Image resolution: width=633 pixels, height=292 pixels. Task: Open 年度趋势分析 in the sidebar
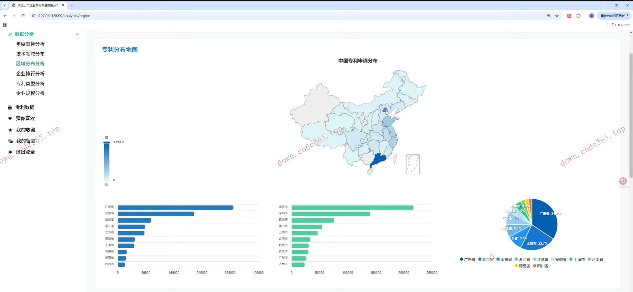pos(30,44)
